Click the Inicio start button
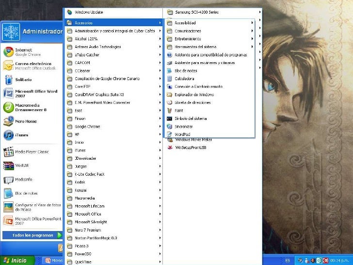The height and width of the screenshot is (265, 353). tap(17, 261)
